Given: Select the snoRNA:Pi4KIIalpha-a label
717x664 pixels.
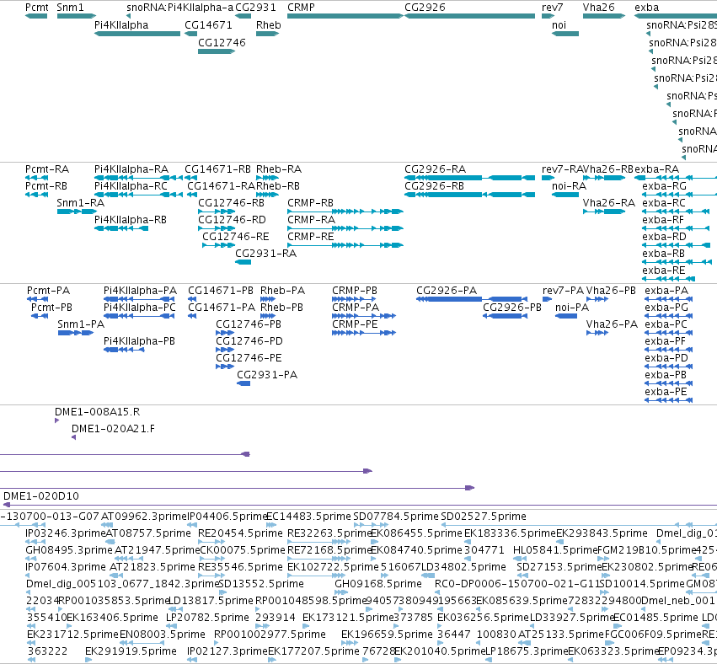Looking at the screenshot, I should pos(179,8).
